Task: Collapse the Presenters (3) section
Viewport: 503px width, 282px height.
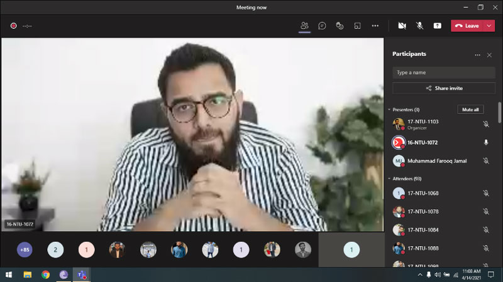Action: click(x=389, y=110)
